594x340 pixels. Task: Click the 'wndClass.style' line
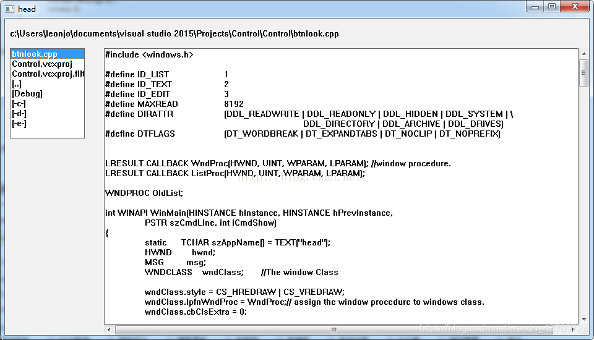click(x=244, y=292)
